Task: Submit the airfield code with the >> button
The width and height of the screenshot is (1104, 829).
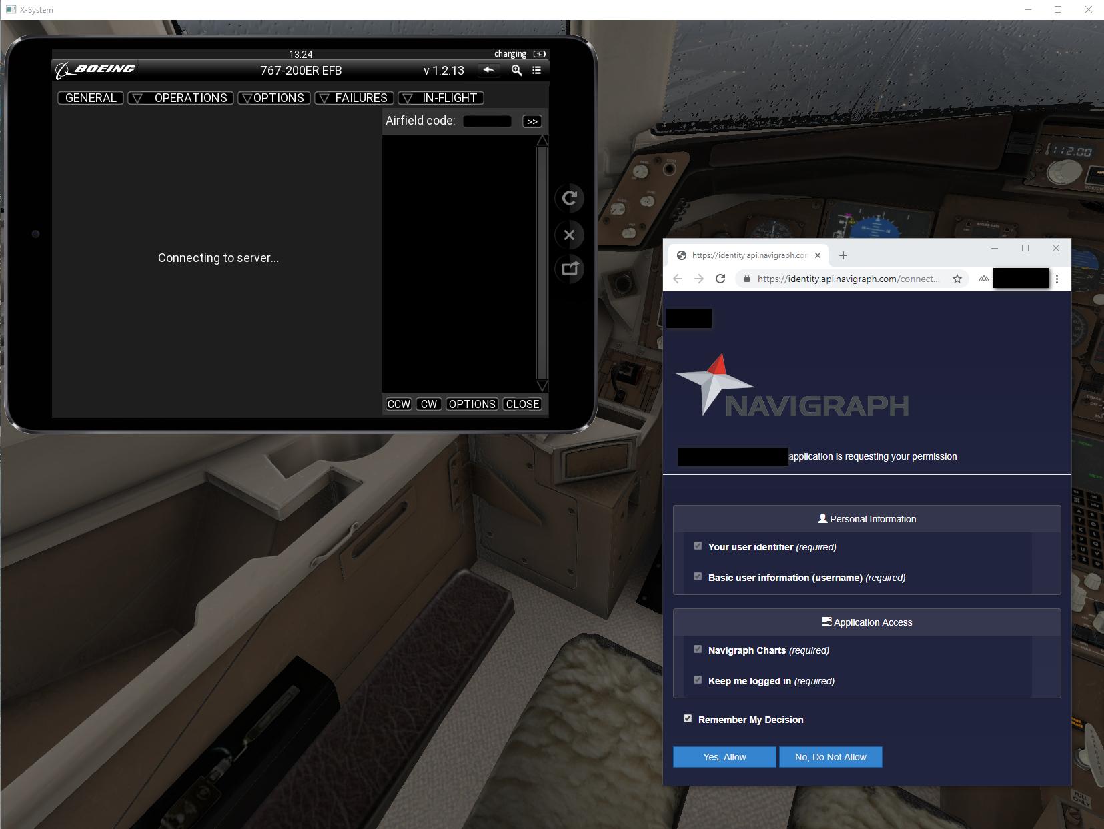Action: coord(532,121)
